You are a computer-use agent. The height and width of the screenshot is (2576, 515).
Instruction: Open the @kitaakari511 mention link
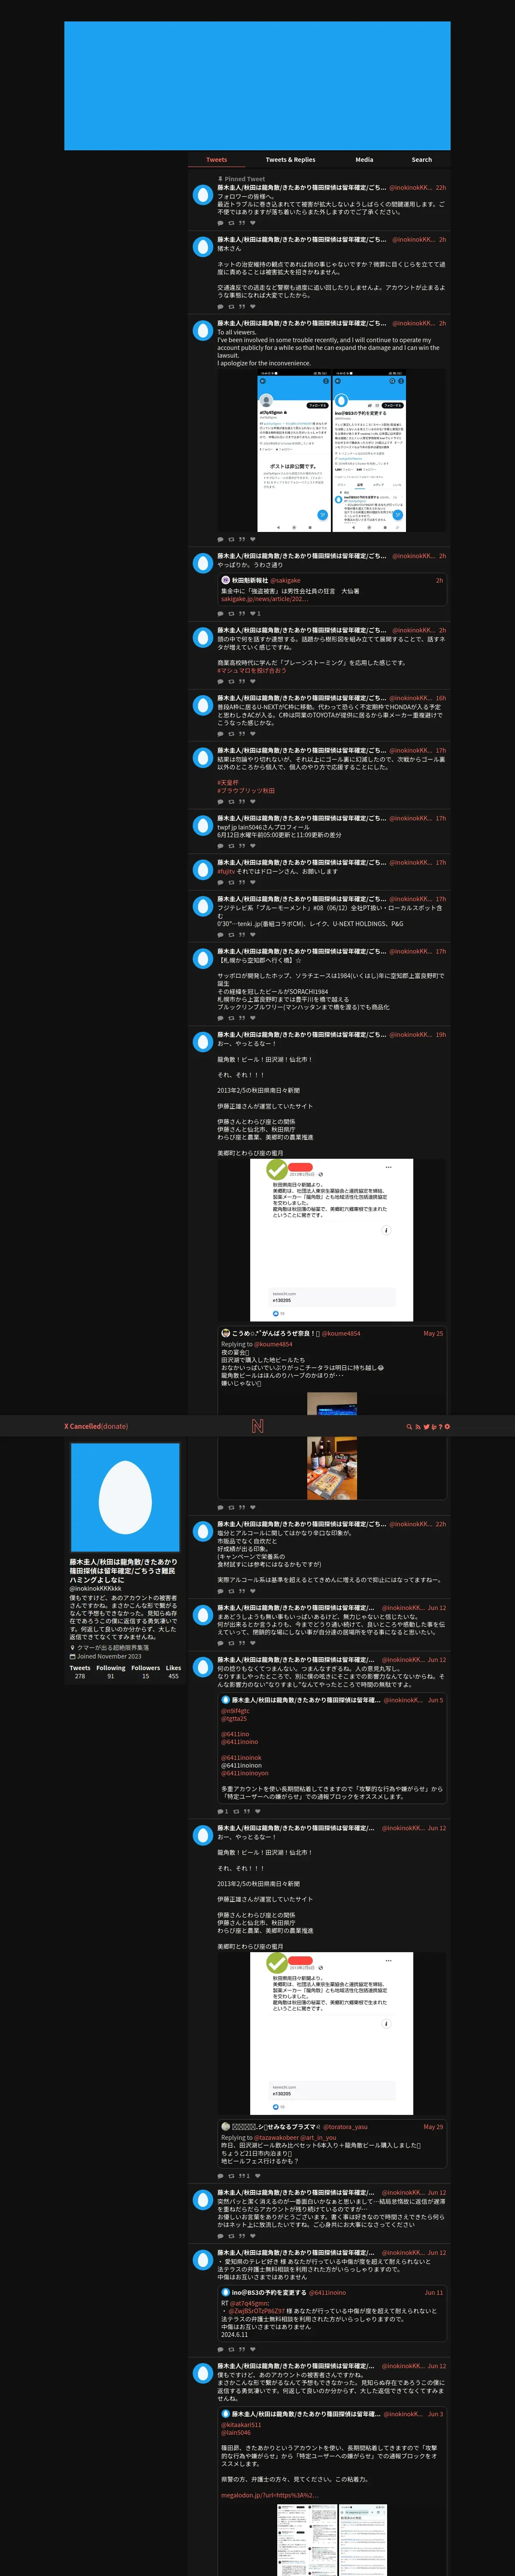pos(241,2425)
